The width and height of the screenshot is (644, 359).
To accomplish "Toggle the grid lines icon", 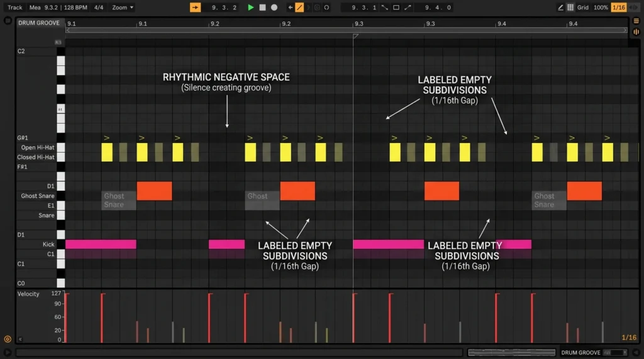I will tap(570, 8).
